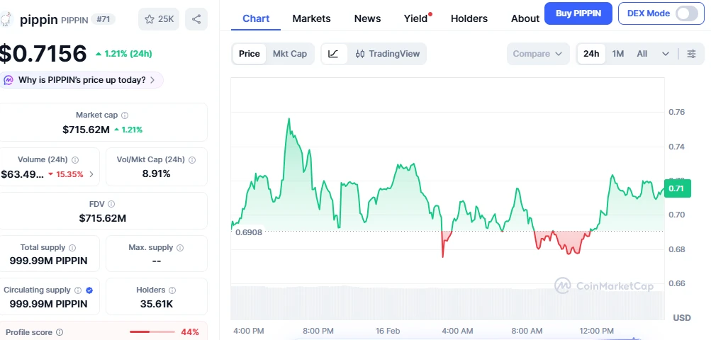This screenshot has width=711, height=340.
Task: Expand the Volume (24h) details arrow
Action: pos(91,174)
